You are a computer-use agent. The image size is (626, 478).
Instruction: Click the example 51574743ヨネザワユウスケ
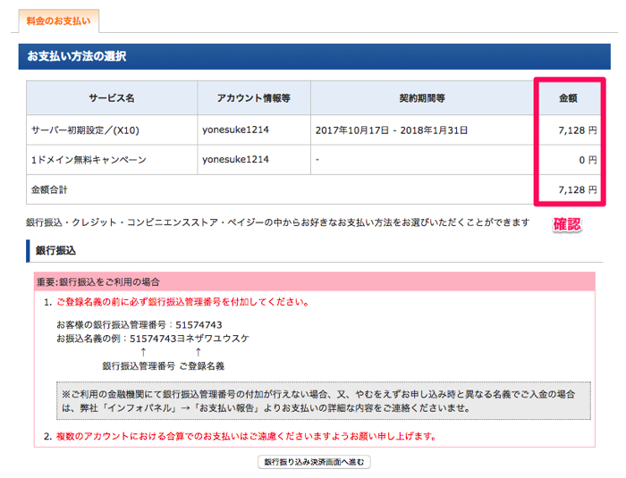[190, 339]
